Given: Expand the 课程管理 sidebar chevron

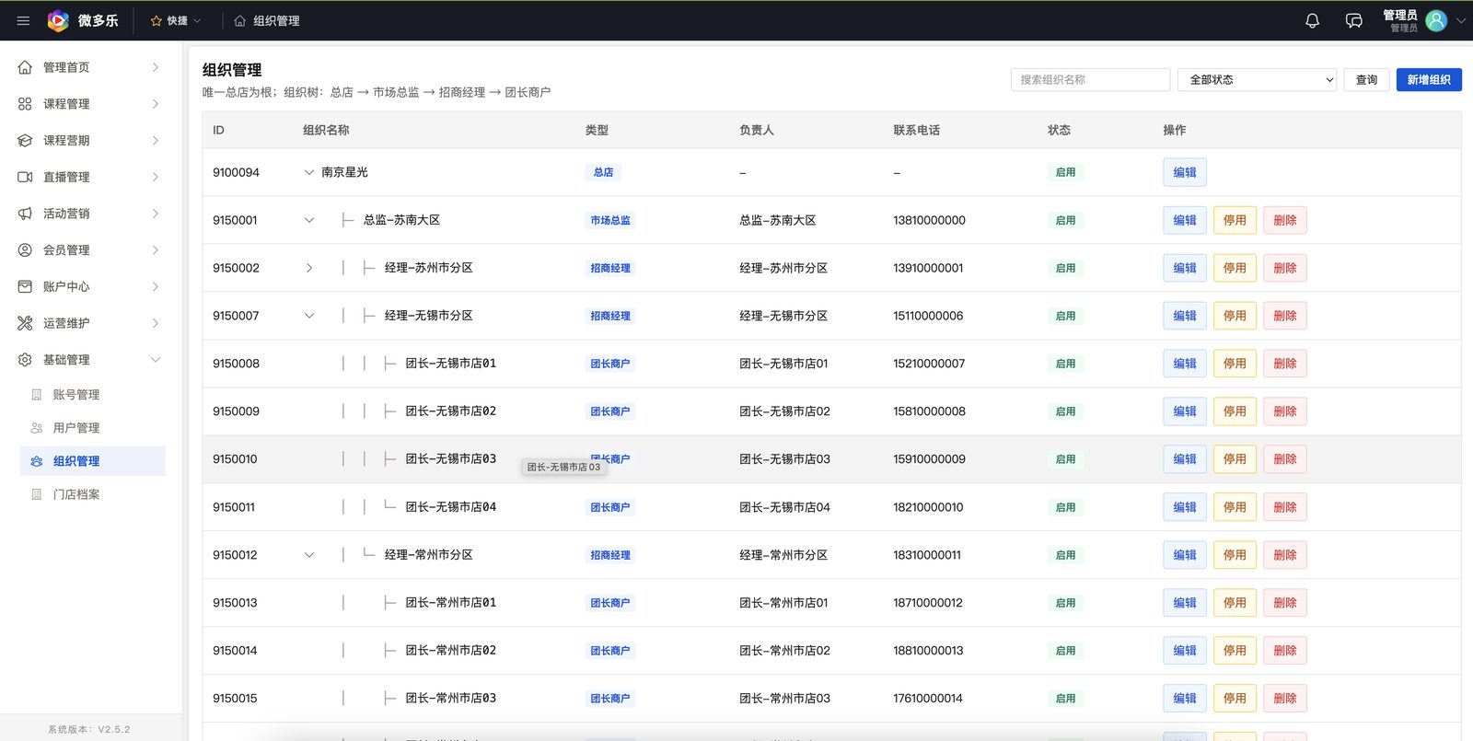Looking at the screenshot, I should tap(156, 104).
